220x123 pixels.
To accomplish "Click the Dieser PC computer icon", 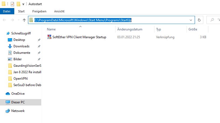I will tap(8, 102).
